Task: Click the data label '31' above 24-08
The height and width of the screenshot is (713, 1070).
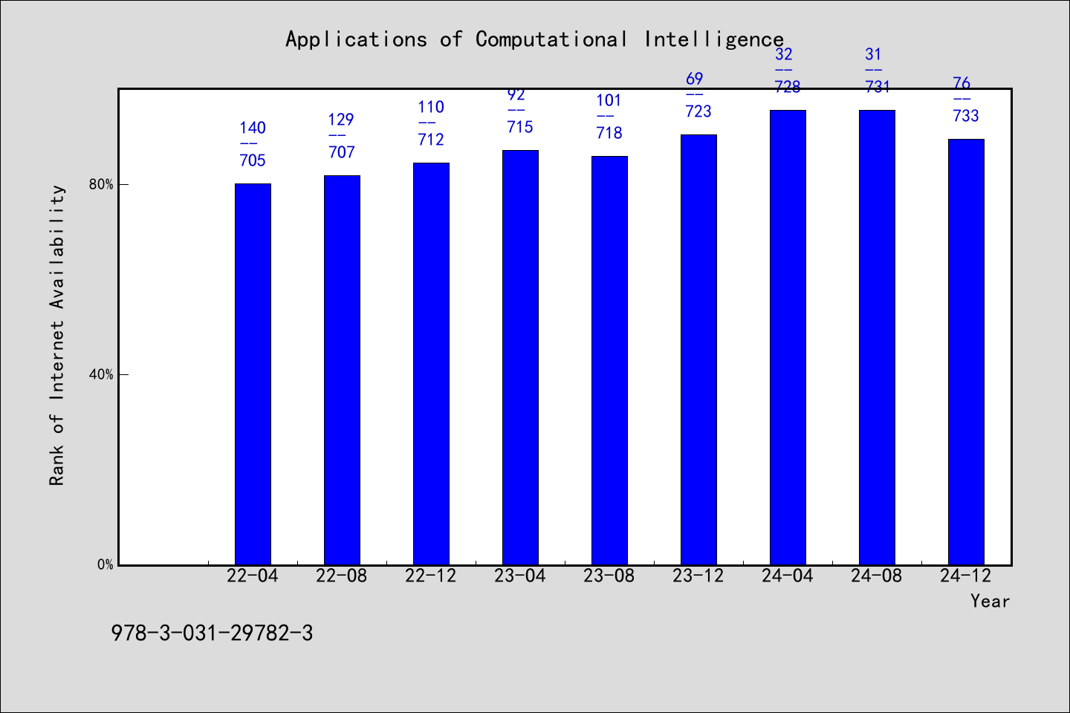Action: coord(873,54)
